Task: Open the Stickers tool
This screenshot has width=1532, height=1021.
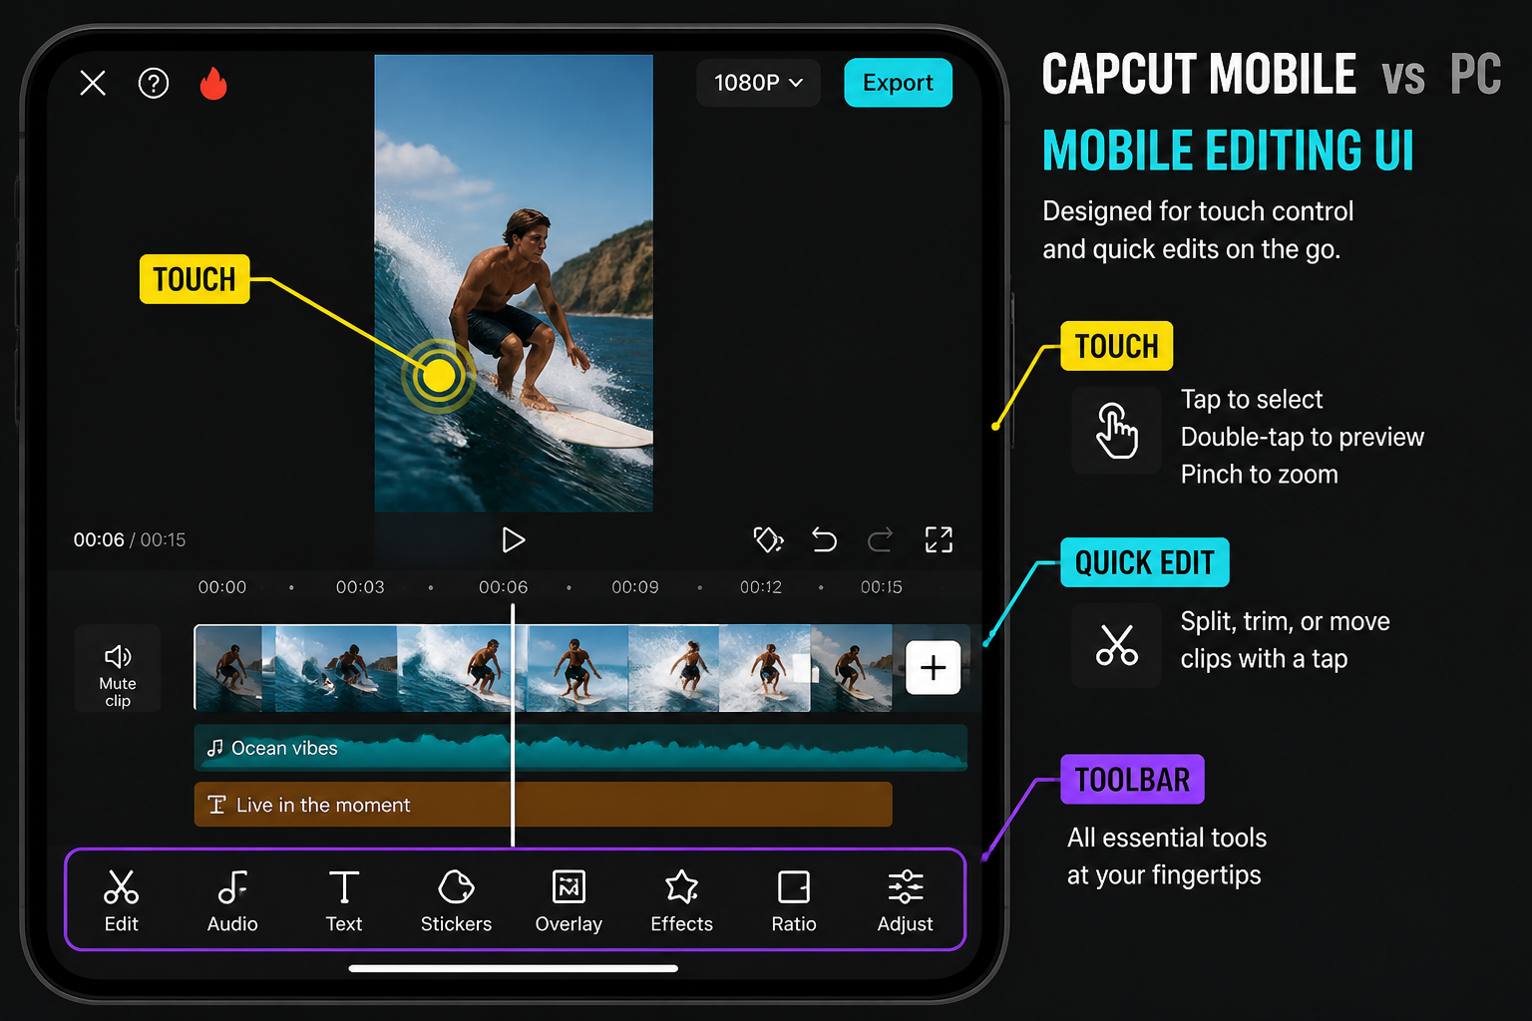Action: point(456,900)
